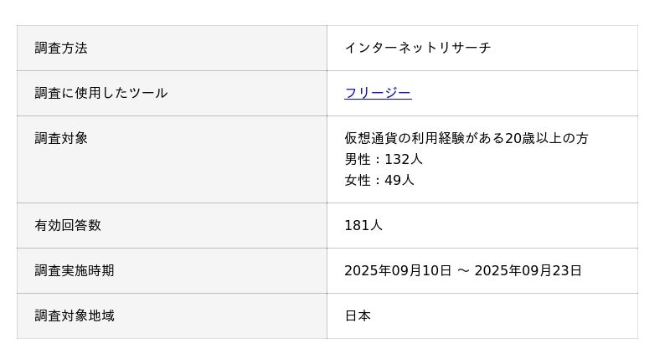Viewport: 670px width, 364px height.
Task: Click the 調査方法 row label
Action: pos(61,48)
